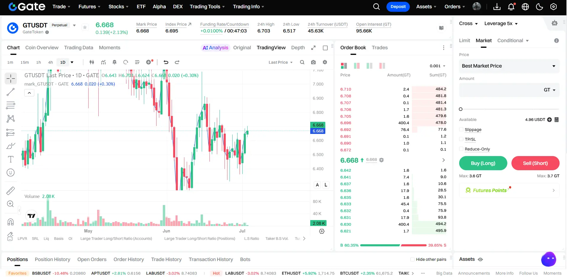Undo the last chart action
The height and width of the screenshot is (277, 567).
coord(166,62)
